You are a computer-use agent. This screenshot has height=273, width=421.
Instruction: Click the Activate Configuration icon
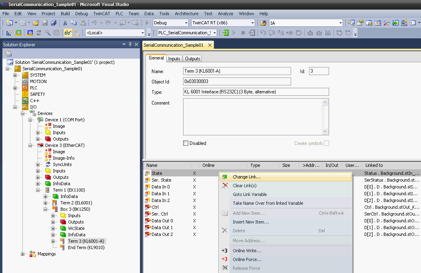(x=9, y=33)
